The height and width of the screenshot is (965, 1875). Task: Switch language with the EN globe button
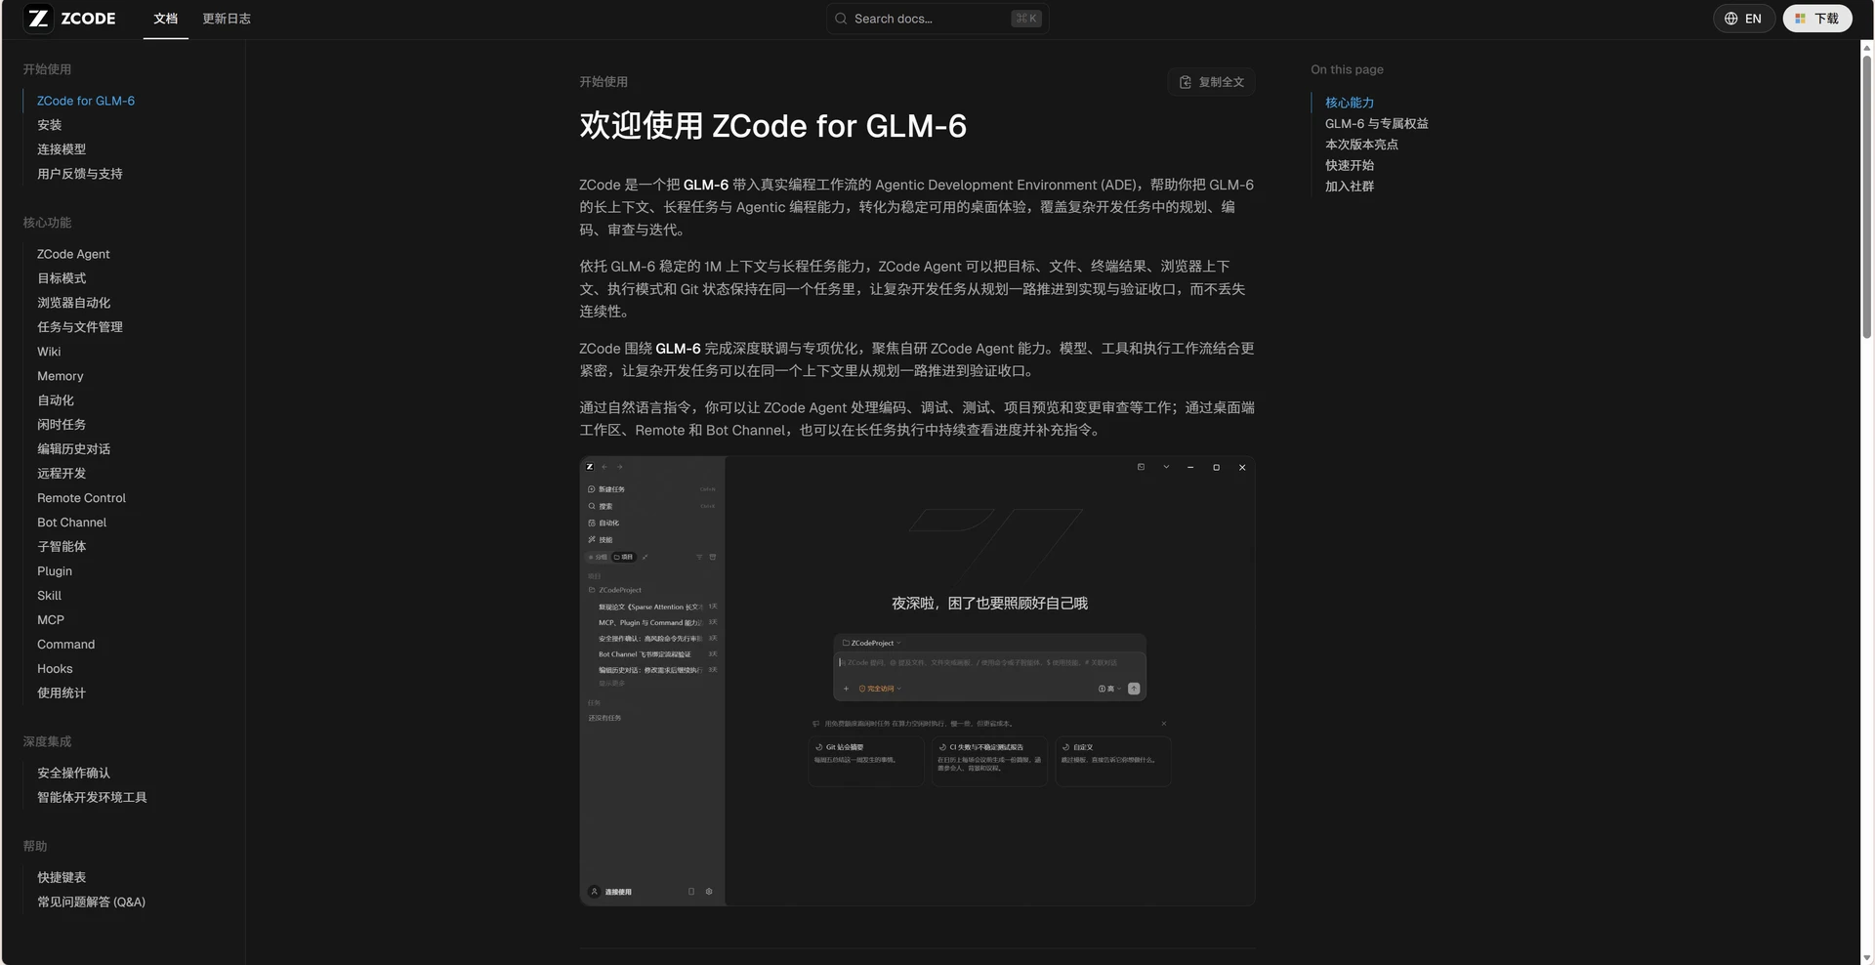[x=1743, y=19]
